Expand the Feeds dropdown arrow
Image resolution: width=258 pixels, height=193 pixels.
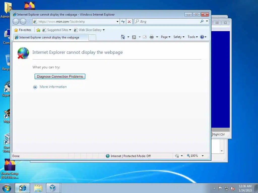pyautogui.click(x=140, y=37)
